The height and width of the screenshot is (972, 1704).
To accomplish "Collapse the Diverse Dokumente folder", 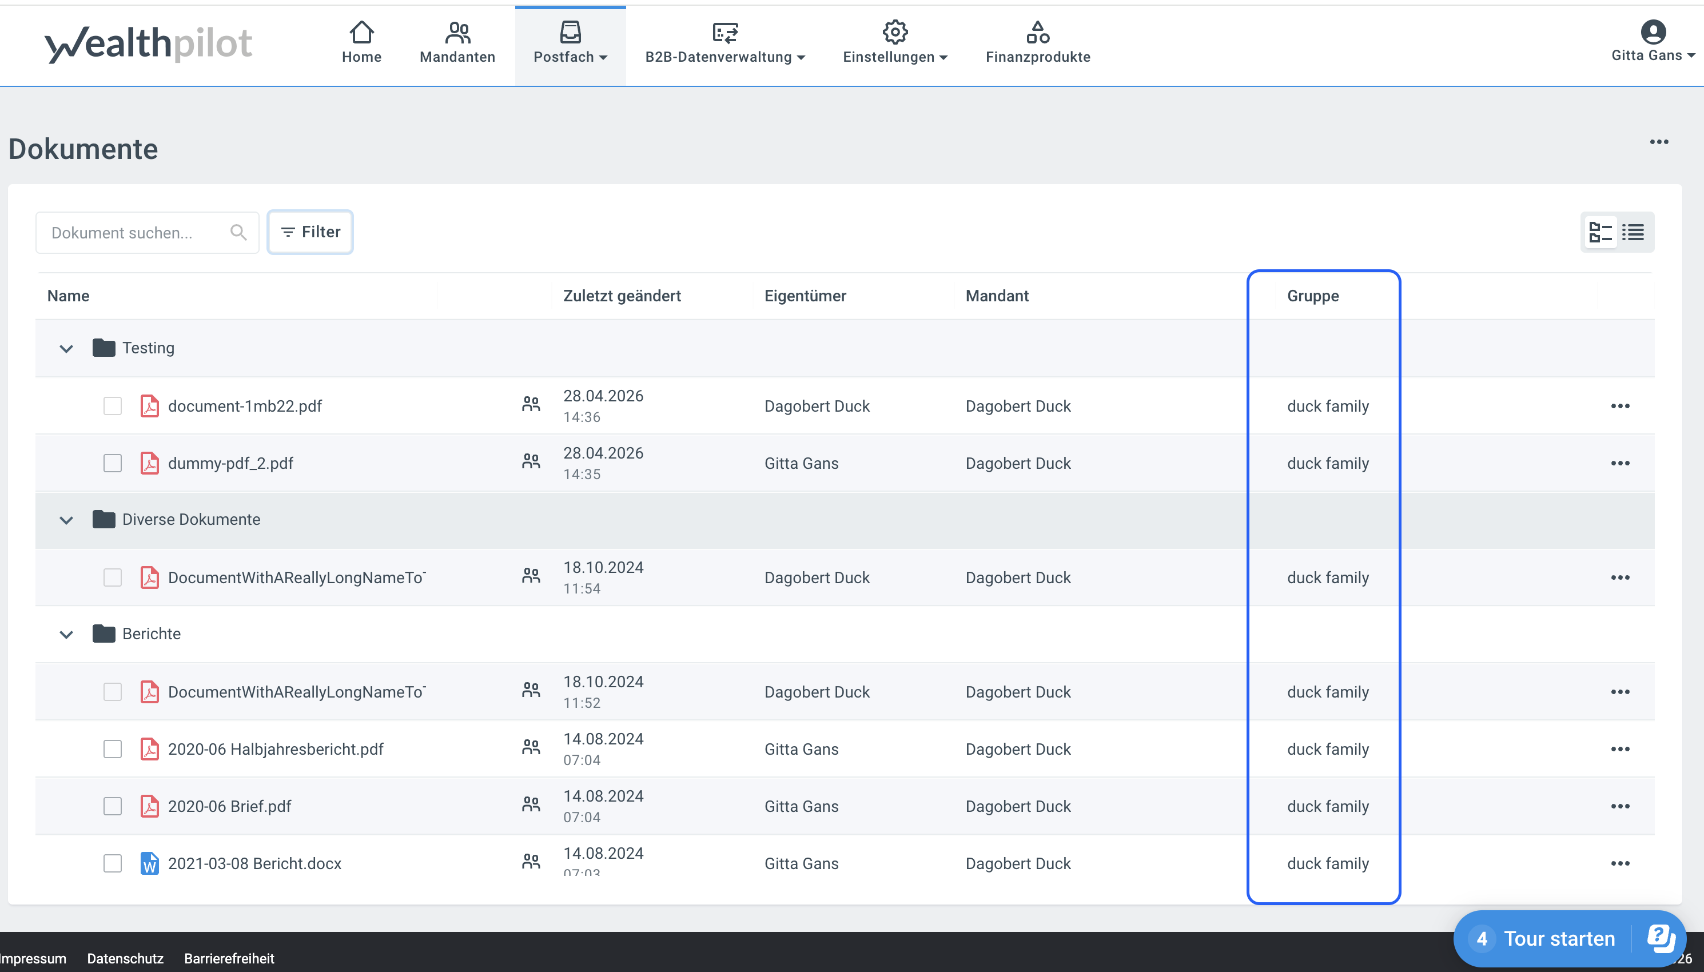I will pyautogui.click(x=66, y=520).
